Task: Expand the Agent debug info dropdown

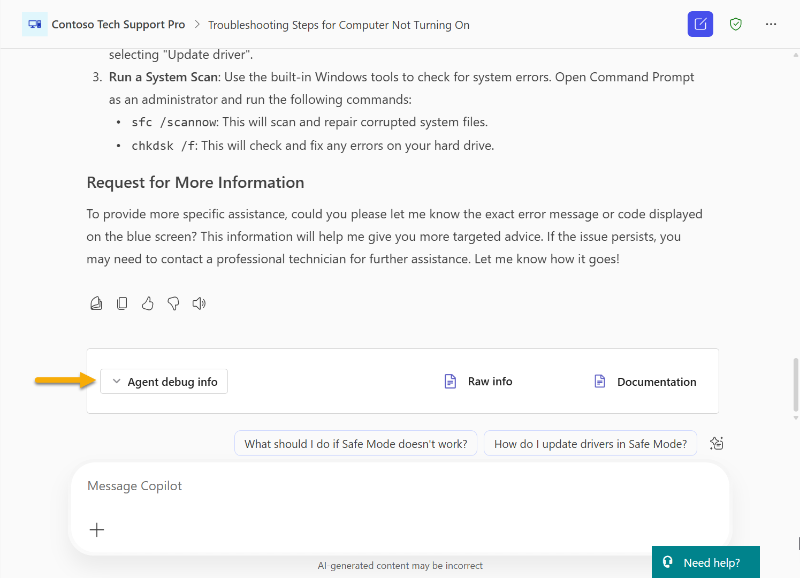Action: (x=164, y=382)
